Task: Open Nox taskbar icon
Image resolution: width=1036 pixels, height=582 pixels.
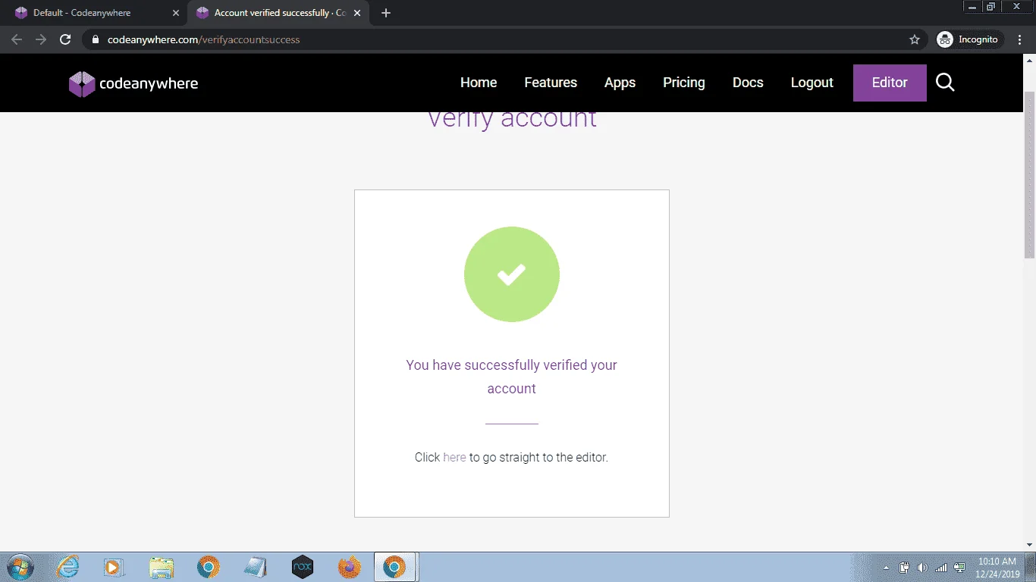Action: point(303,567)
